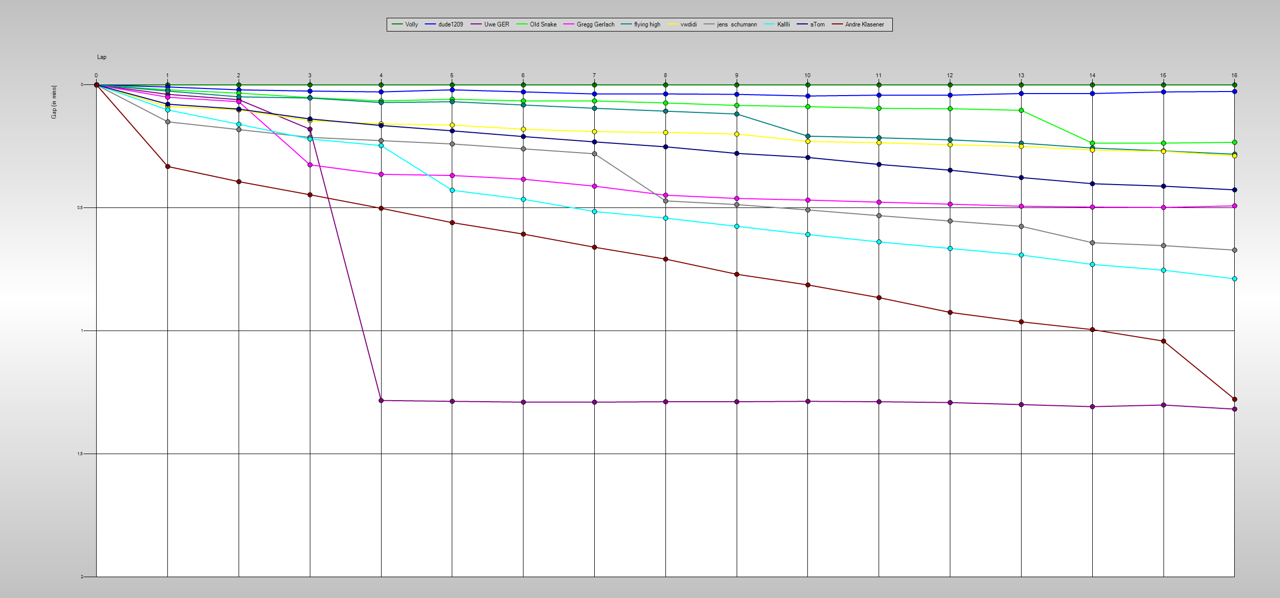Screen dimensions: 1280x598
Task: Click the Lap axis title
Action: click(102, 57)
